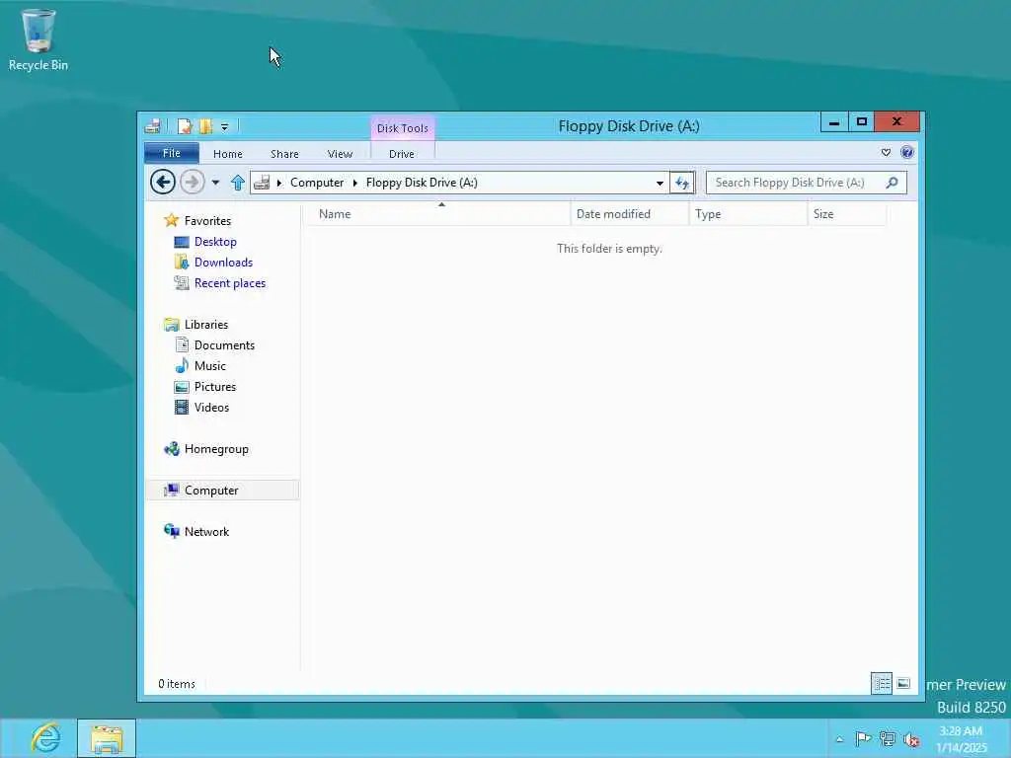Switch to Details view icon in status bar
Viewport: 1011px width, 758px height.
[x=882, y=683]
